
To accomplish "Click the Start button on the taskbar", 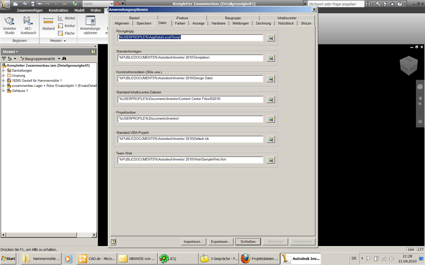I will [8, 259].
